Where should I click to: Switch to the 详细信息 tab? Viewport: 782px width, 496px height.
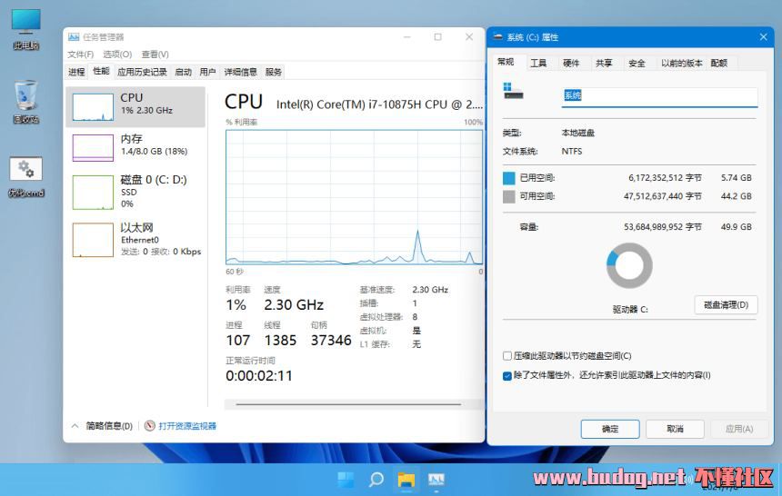(x=240, y=73)
